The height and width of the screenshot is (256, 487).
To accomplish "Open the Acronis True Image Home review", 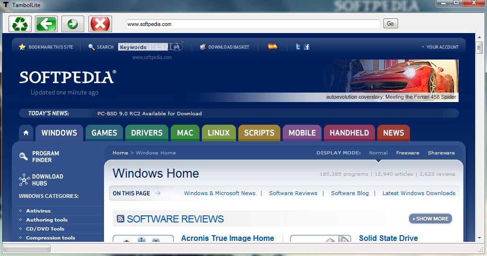I will click(227, 238).
